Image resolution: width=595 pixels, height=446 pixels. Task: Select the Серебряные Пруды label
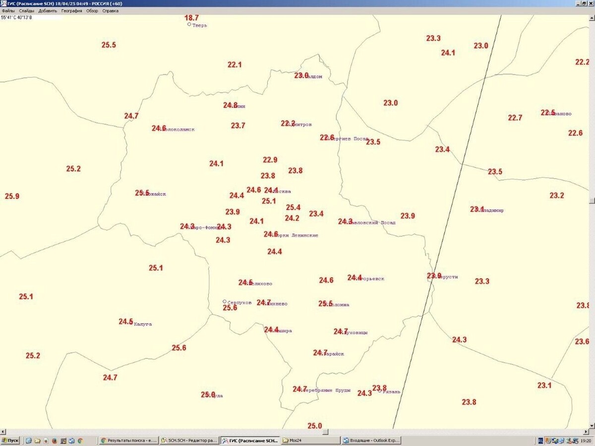pos(327,390)
